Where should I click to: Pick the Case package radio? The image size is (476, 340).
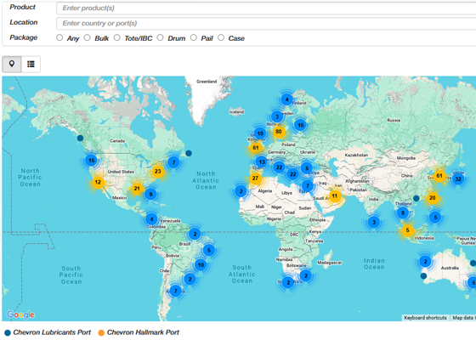coord(221,37)
